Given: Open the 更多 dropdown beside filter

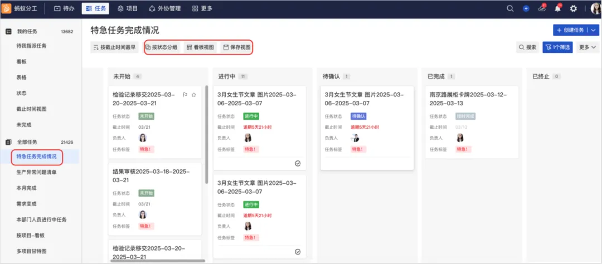Looking at the screenshot, I should [588, 47].
